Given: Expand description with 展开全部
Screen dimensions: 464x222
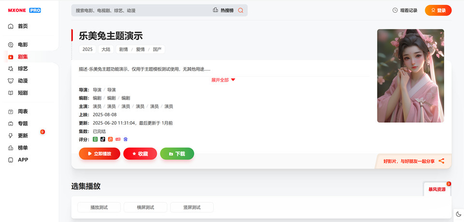Looking at the screenshot, I should pyautogui.click(x=223, y=80).
